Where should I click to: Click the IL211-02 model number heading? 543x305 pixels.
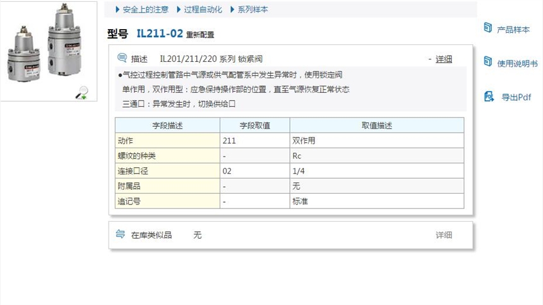159,34
